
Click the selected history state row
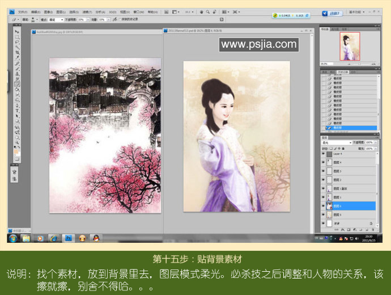(x=351, y=128)
